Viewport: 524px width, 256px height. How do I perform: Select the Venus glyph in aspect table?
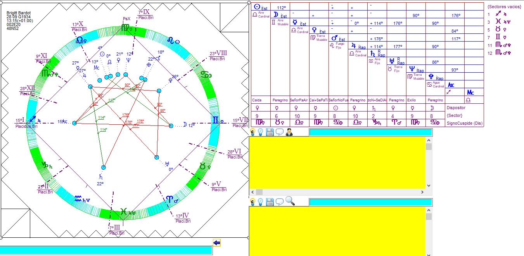[314, 30]
